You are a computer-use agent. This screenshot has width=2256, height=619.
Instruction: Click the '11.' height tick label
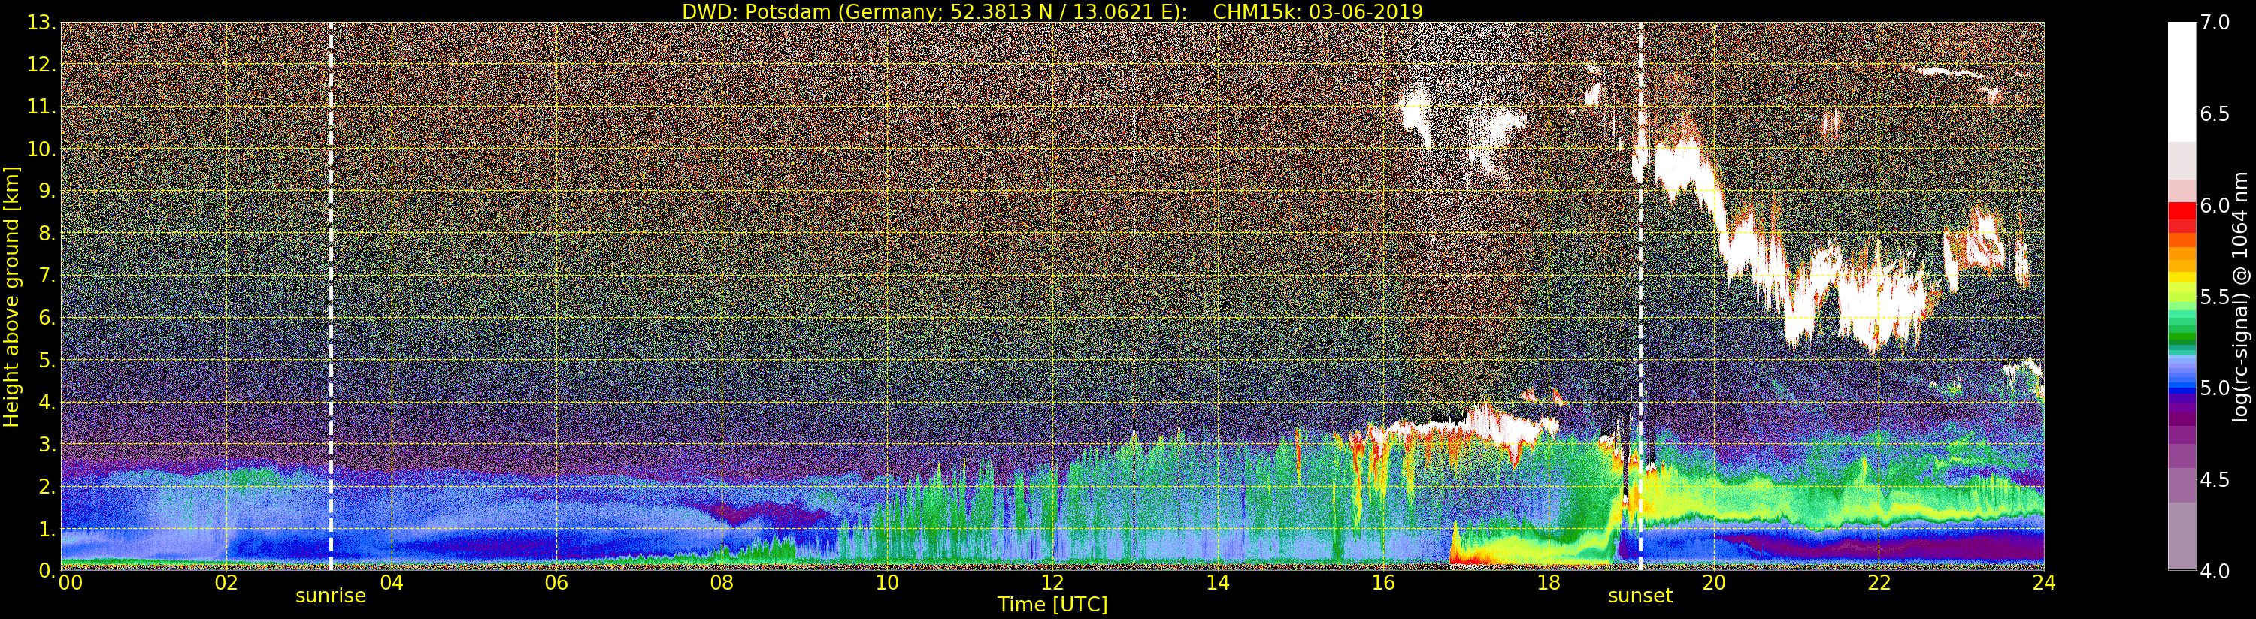41,107
